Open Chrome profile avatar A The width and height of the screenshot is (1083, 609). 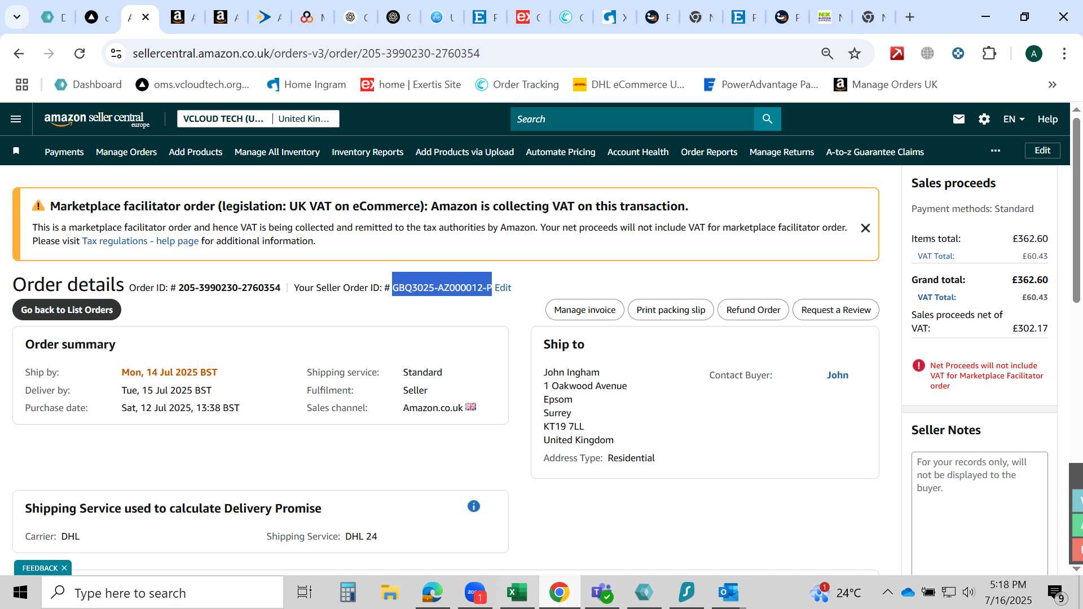(1033, 54)
